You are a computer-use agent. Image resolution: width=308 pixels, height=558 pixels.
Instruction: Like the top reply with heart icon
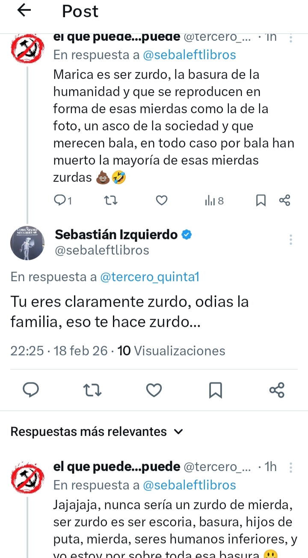161,200
